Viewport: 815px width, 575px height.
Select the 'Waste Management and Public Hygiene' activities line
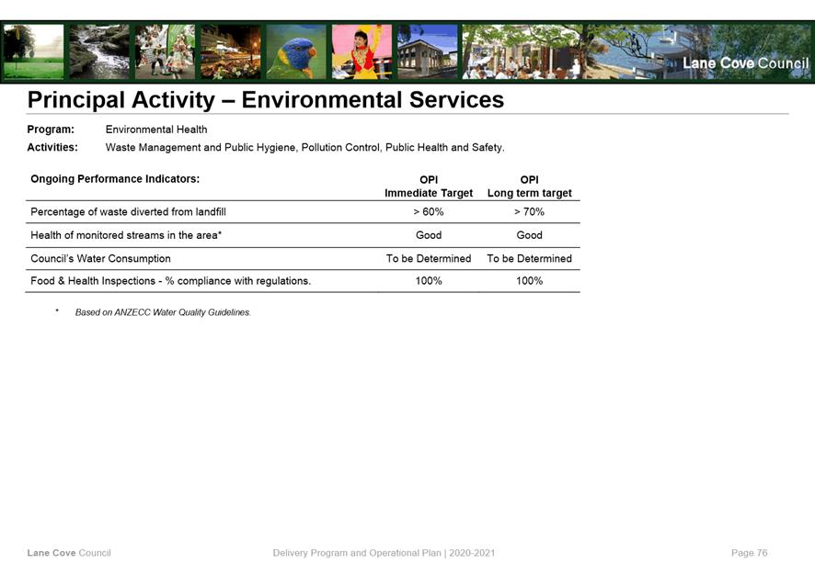(305, 147)
